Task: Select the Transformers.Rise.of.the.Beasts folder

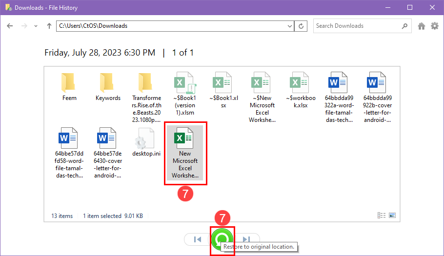Action: coord(146,97)
